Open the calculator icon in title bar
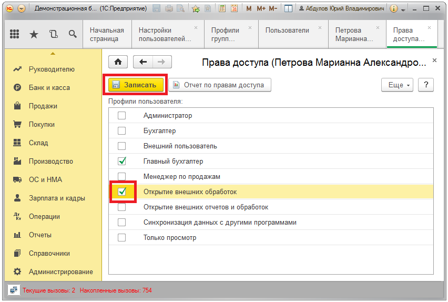This screenshot has width=448, height=302. pyautogui.click(x=222, y=9)
